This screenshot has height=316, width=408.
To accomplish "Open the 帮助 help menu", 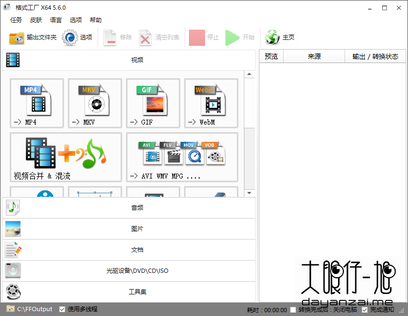I will point(95,20).
